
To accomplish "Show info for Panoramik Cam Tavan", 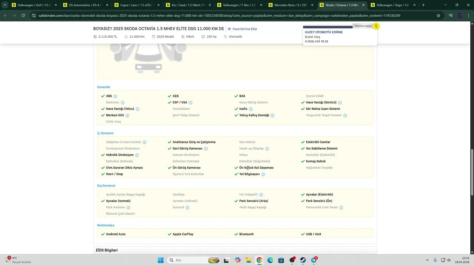I will tap(341, 208).
